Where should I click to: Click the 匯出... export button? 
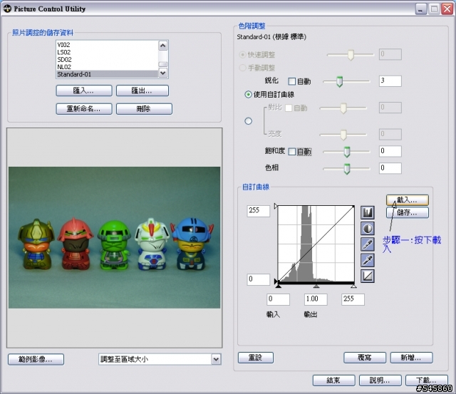tap(142, 90)
